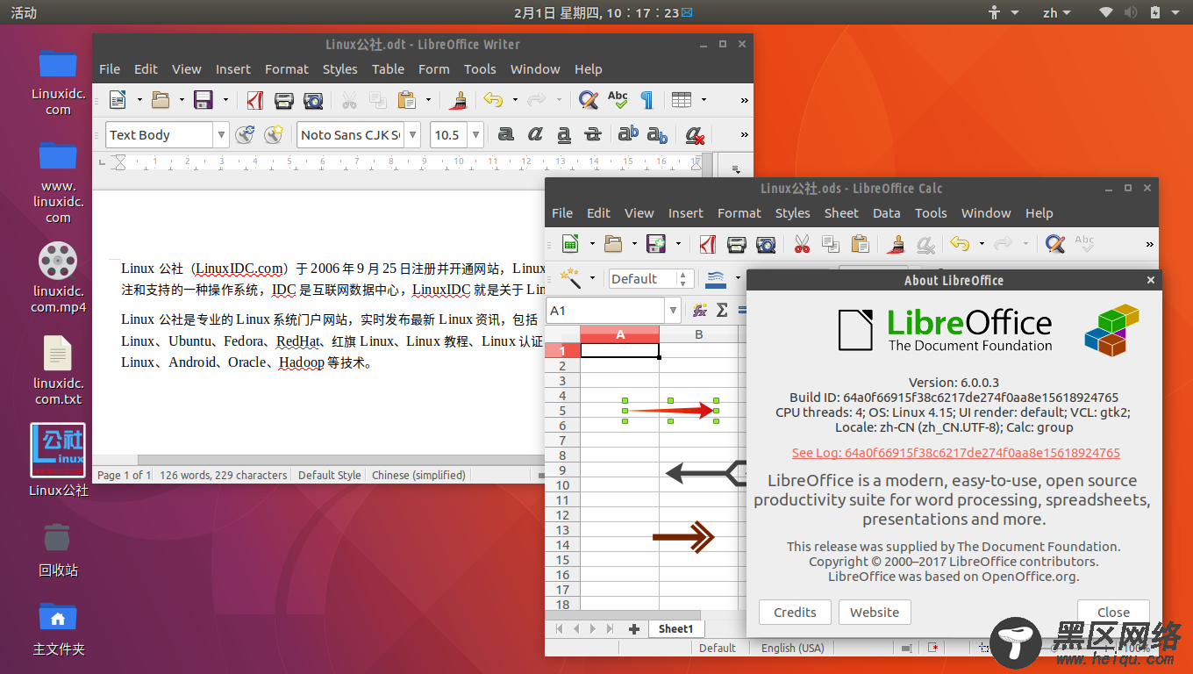Open Form menu in Writer window
The height and width of the screenshot is (674, 1193).
[433, 69]
